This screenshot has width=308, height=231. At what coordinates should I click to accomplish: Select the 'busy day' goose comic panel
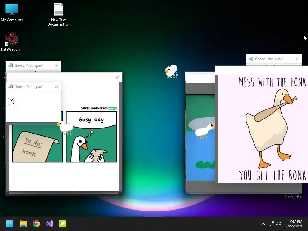91,137
